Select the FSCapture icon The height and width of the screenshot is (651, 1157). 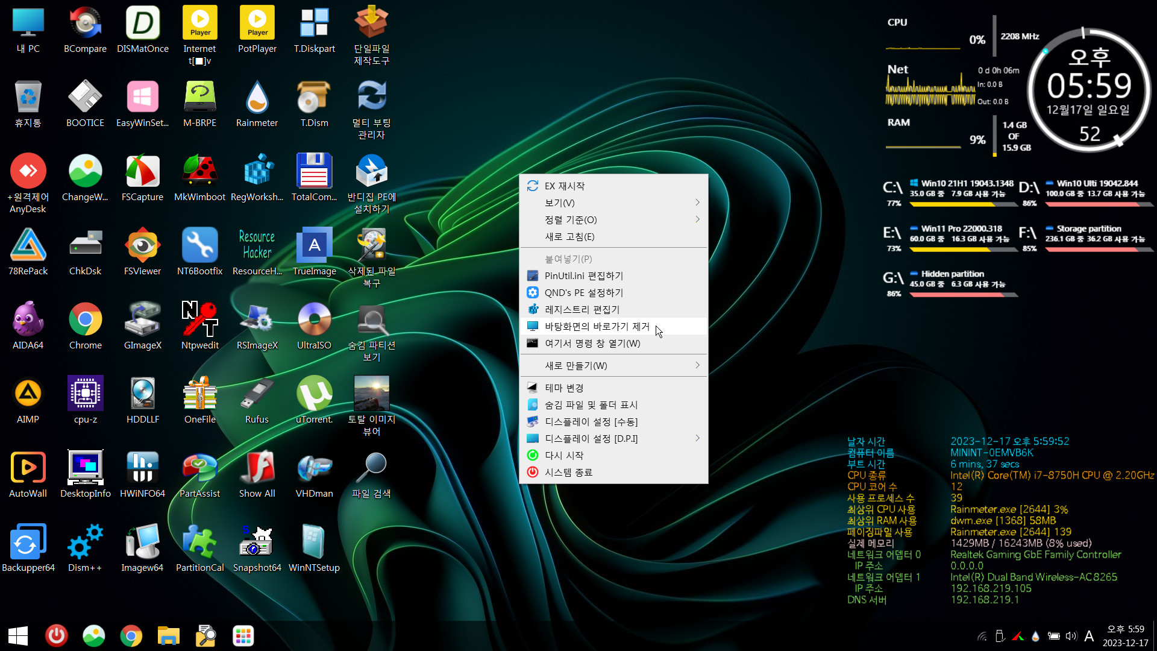[x=143, y=178]
